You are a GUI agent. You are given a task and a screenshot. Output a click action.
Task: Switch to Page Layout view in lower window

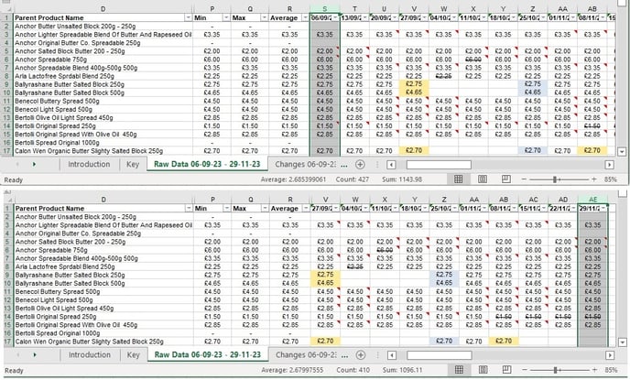pos(483,370)
